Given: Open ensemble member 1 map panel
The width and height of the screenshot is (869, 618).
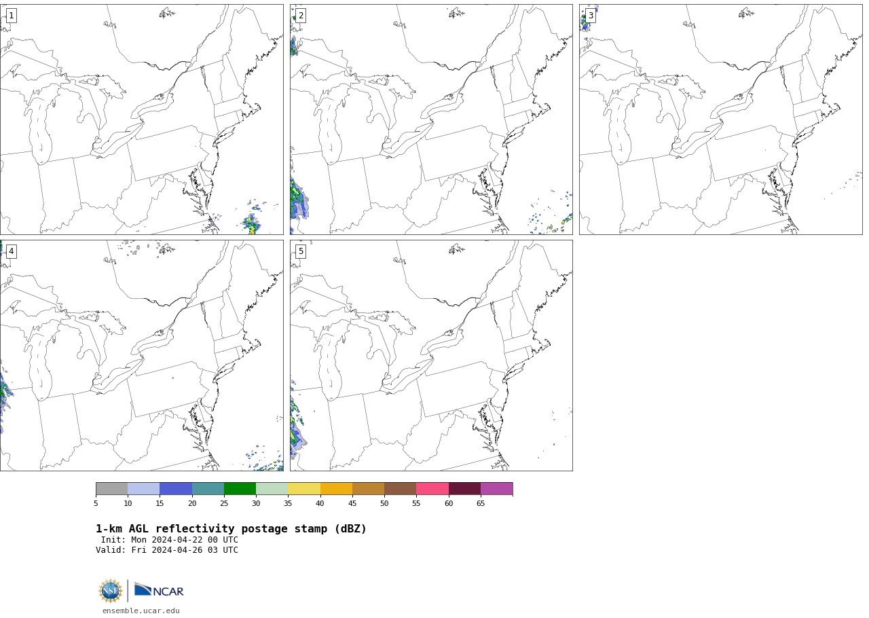Looking at the screenshot, I should [141, 120].
